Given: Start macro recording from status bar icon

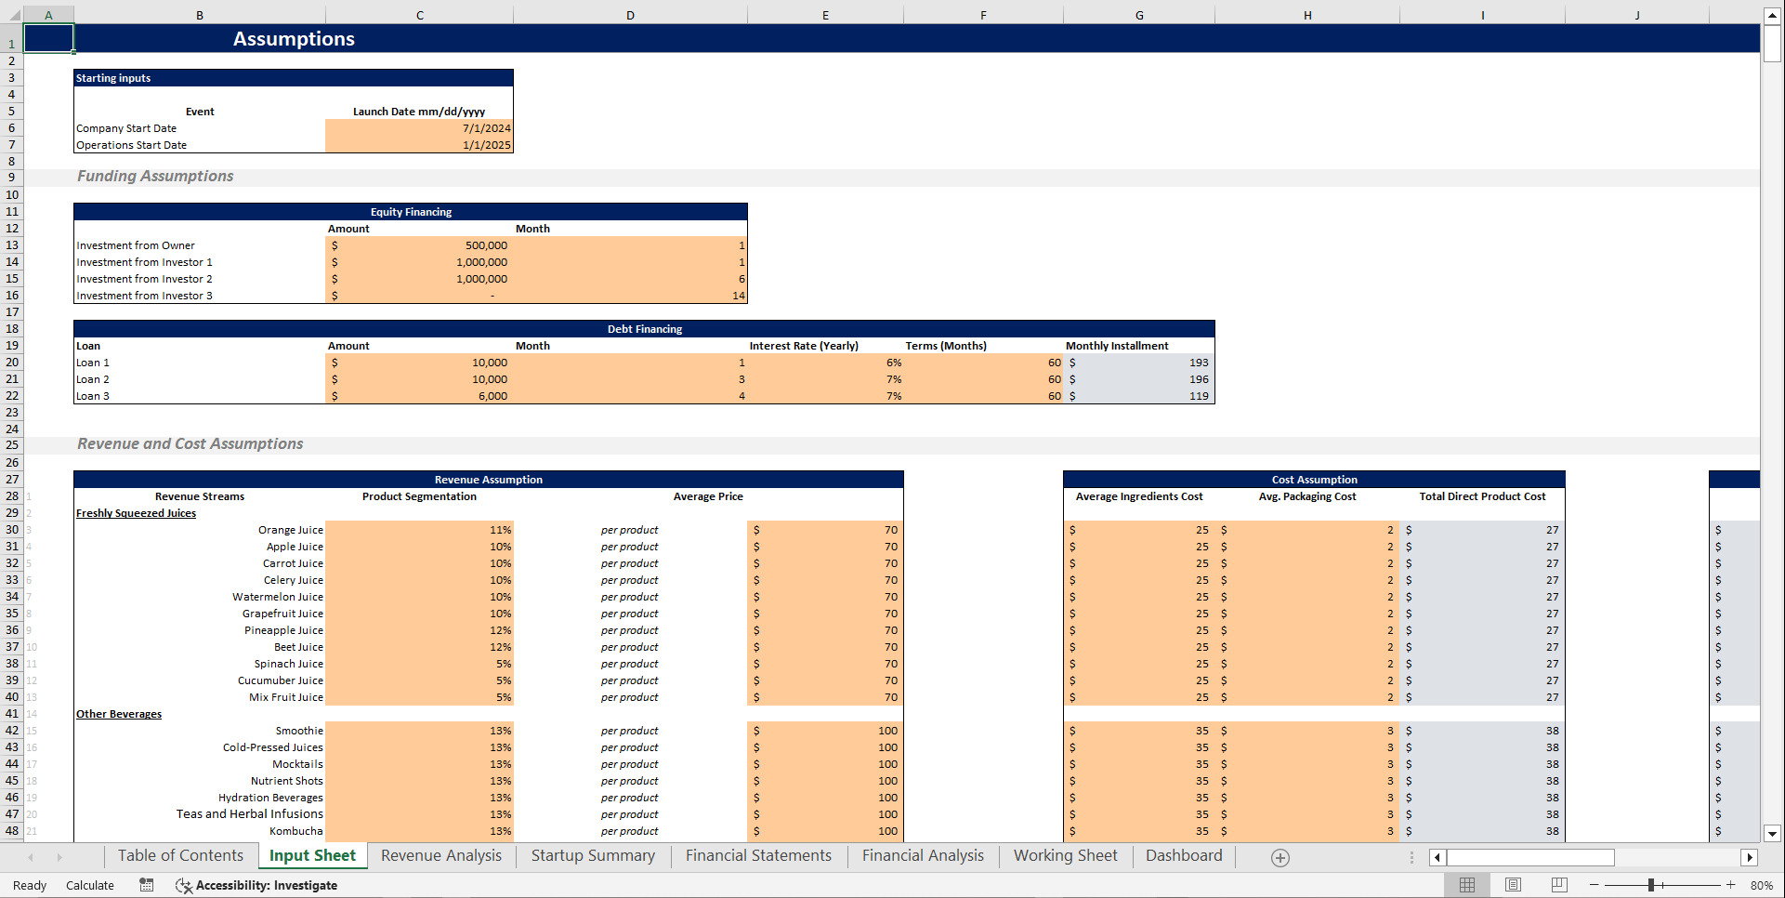Looking at the screenshot, I should (146, 885).
